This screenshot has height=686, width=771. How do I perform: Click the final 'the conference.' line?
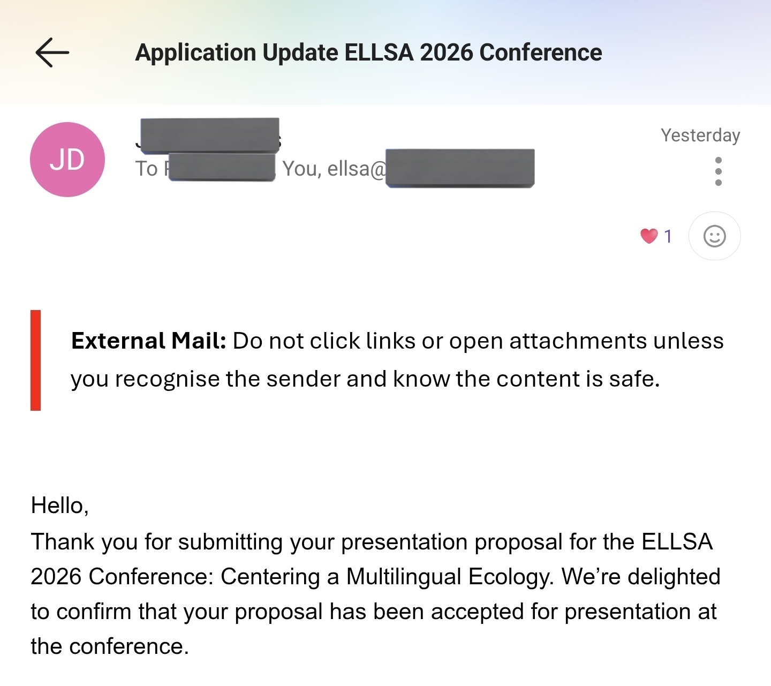coord(110,647)
